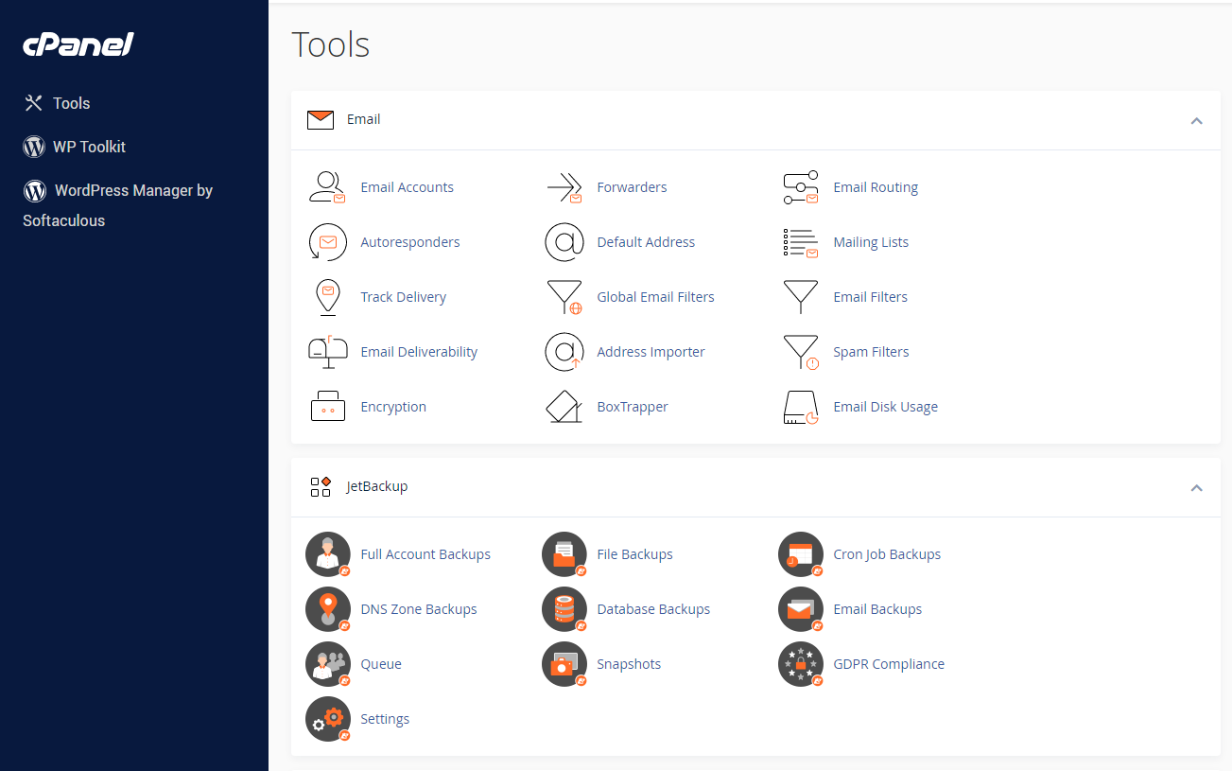The width and height of the screenshot is (1232, 771).
Task: Click the BoxTrapper icon
Action: [x=564, y=407]
